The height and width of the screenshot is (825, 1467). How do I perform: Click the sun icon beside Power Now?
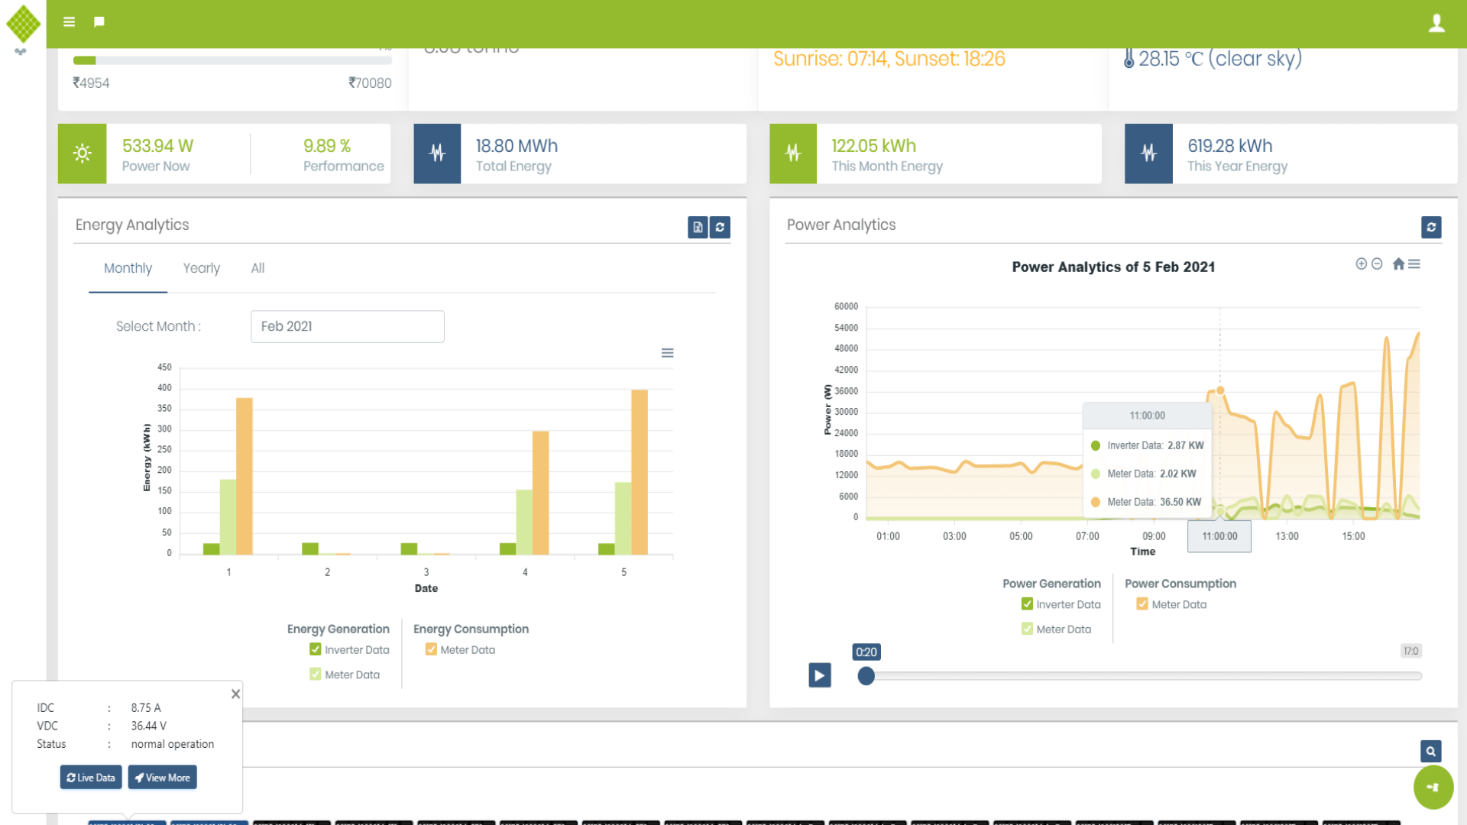[x=82, y=154]
